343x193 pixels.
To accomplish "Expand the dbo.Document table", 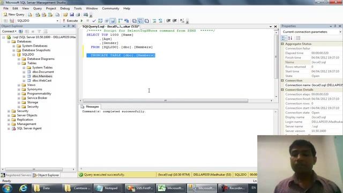I will point(24,72).
